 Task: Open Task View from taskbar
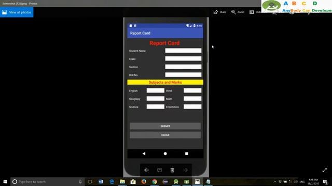pos(90,181)
